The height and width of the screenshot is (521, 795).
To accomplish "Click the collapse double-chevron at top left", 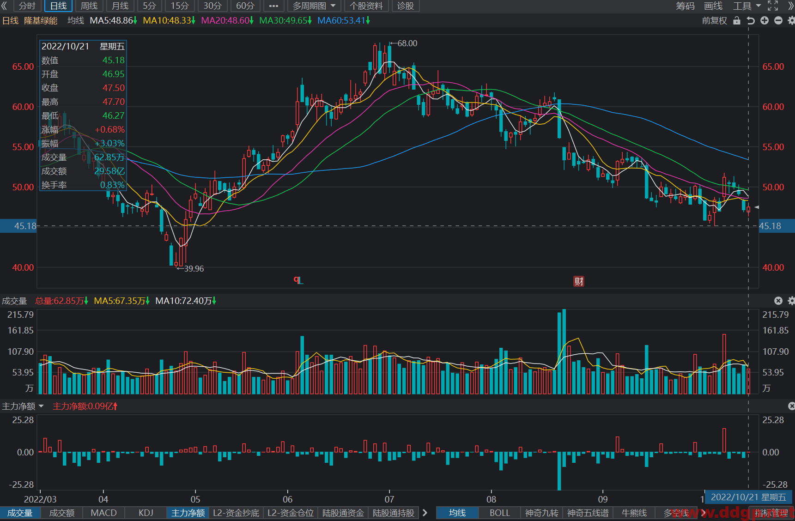I will point(4,6).
